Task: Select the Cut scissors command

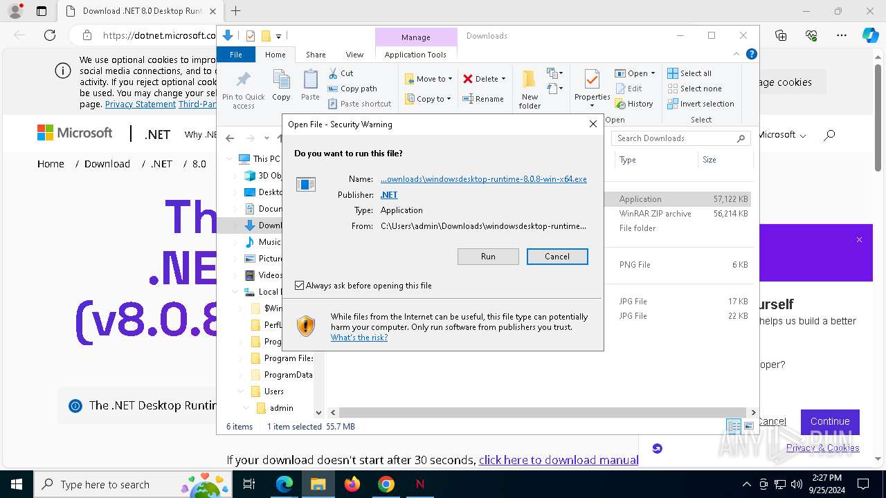Action: [x=341, y=73]
